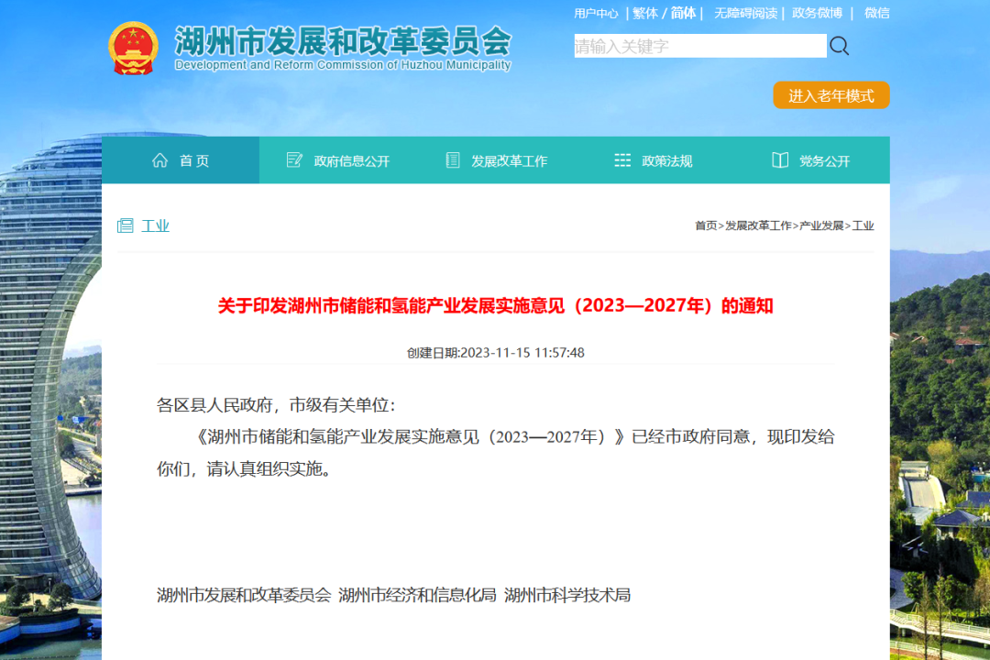Open the 政务微博 link
This screenshot has height=660, width=990.
[817, 13]
